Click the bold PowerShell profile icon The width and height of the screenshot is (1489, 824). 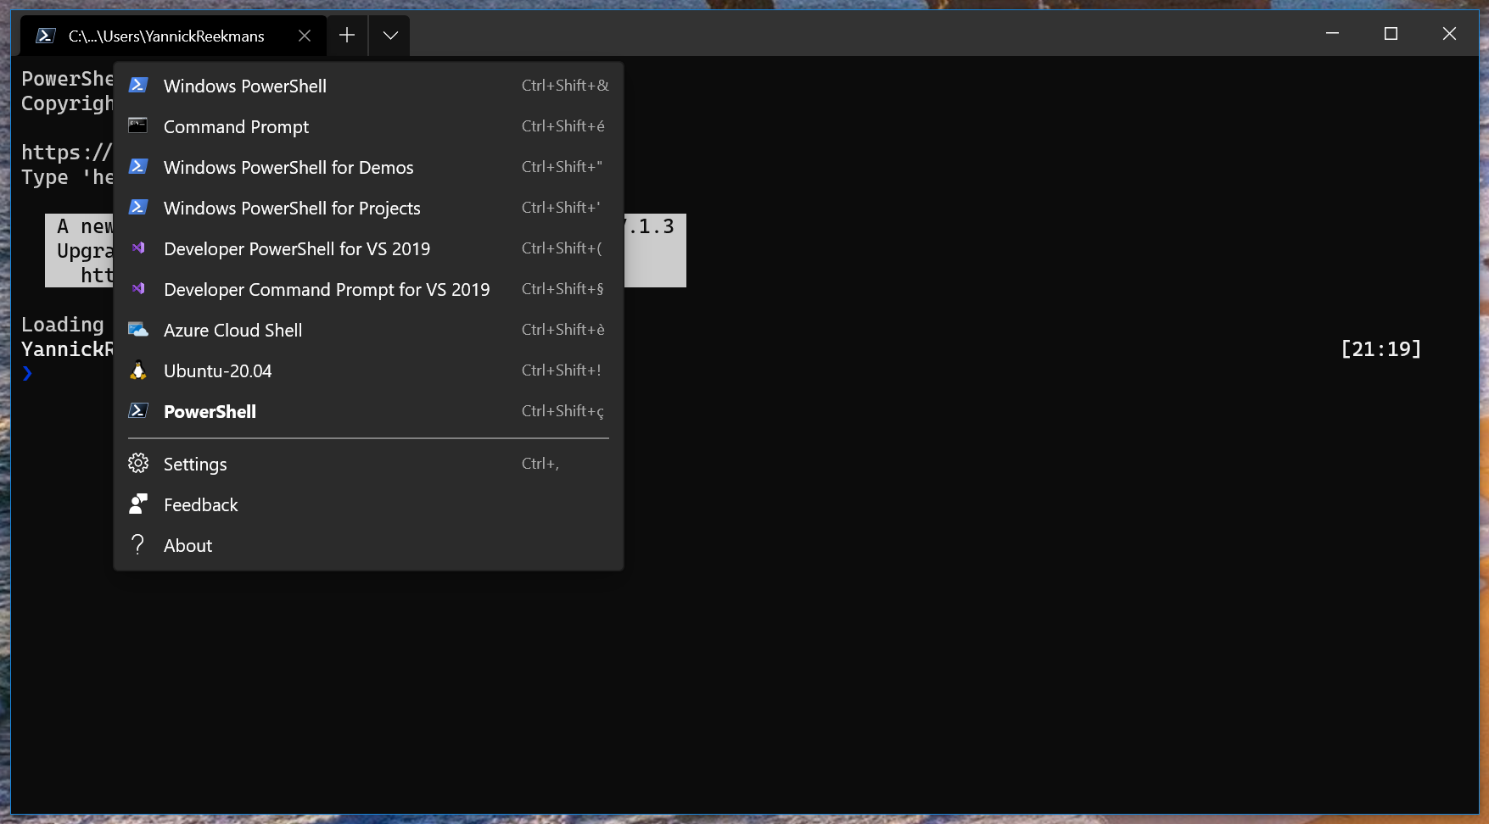point(138,411)
